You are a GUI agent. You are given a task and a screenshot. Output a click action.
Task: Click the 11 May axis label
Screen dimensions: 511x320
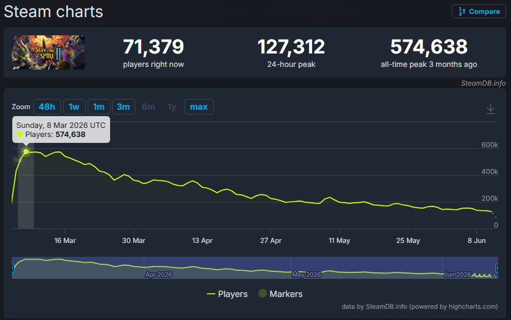339,241
